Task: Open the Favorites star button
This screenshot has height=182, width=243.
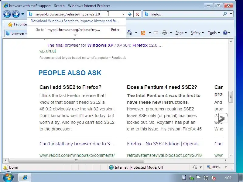Action: point(17,24)
